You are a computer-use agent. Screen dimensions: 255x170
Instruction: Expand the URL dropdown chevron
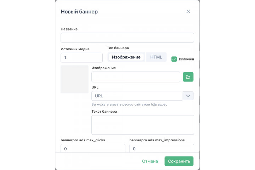click(x=188, y=96)
